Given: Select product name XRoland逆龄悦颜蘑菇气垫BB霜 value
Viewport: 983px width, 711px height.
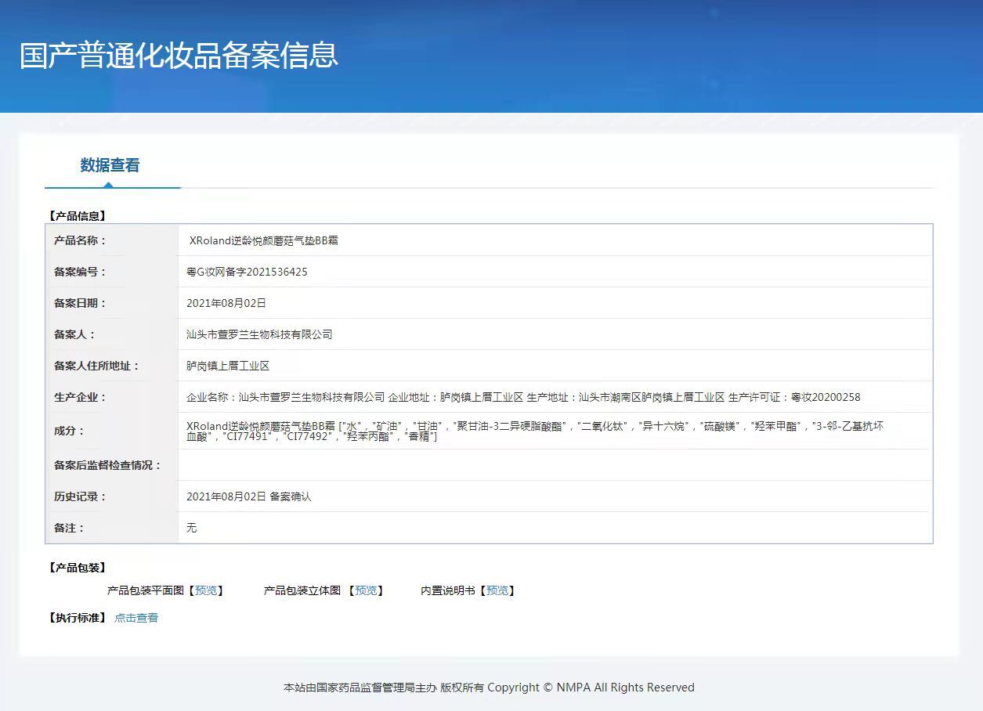Looking at the screenshot, I should [264, 240].
